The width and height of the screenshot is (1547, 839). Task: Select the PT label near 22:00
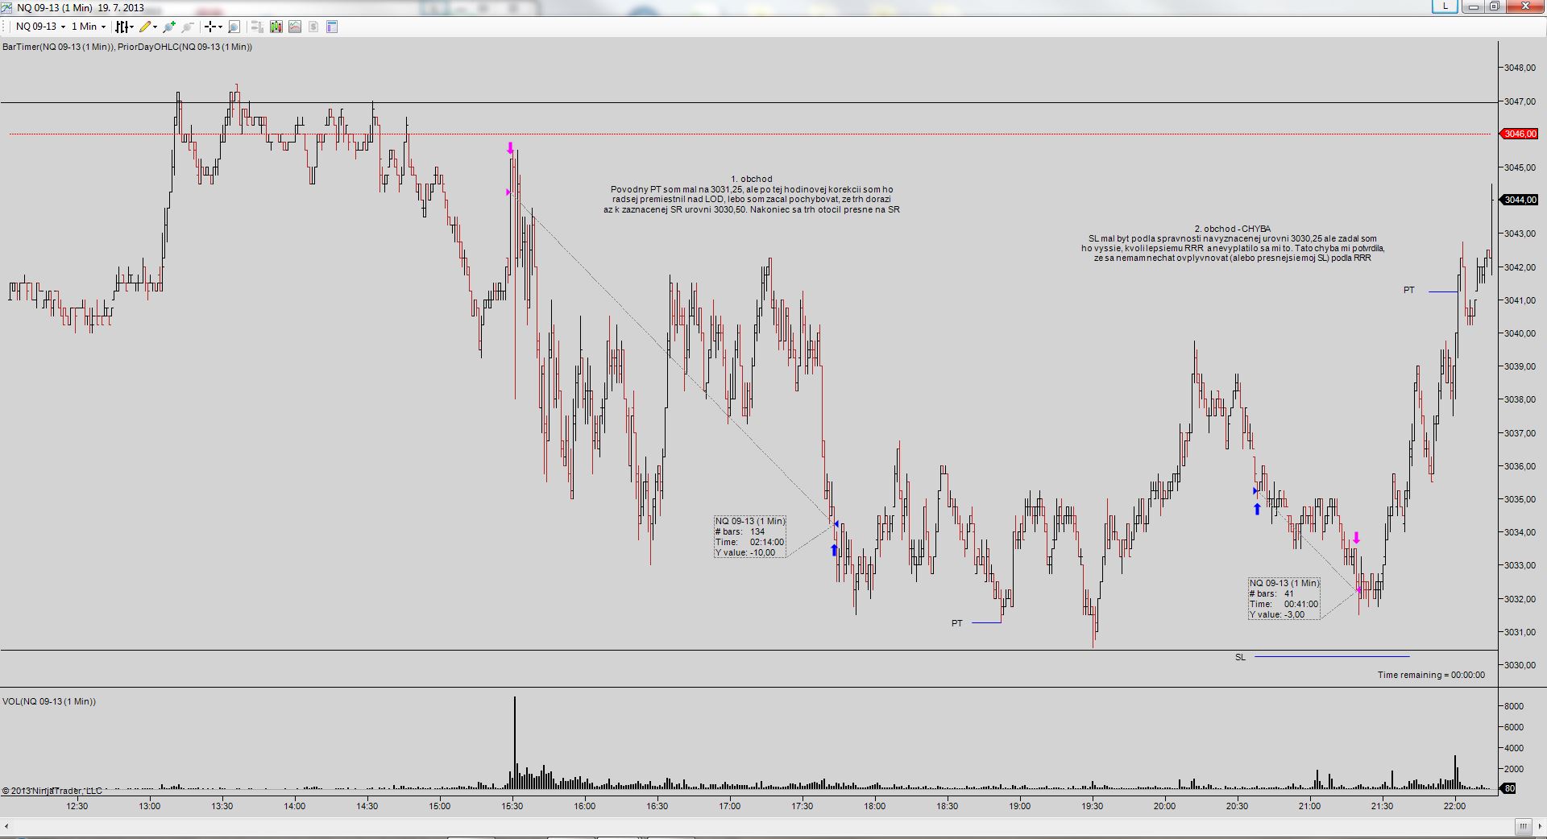pyautogui.click(x=1409, y=290)
